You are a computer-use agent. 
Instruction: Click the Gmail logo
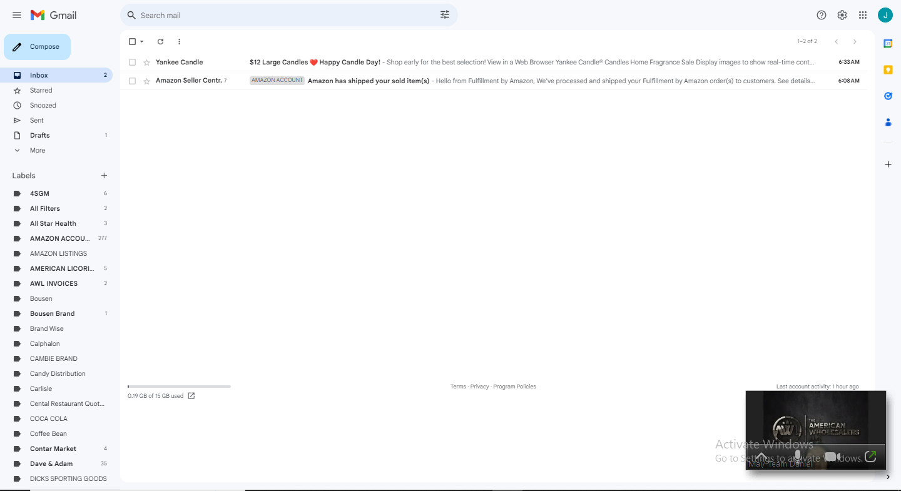[x=53, y=15]
